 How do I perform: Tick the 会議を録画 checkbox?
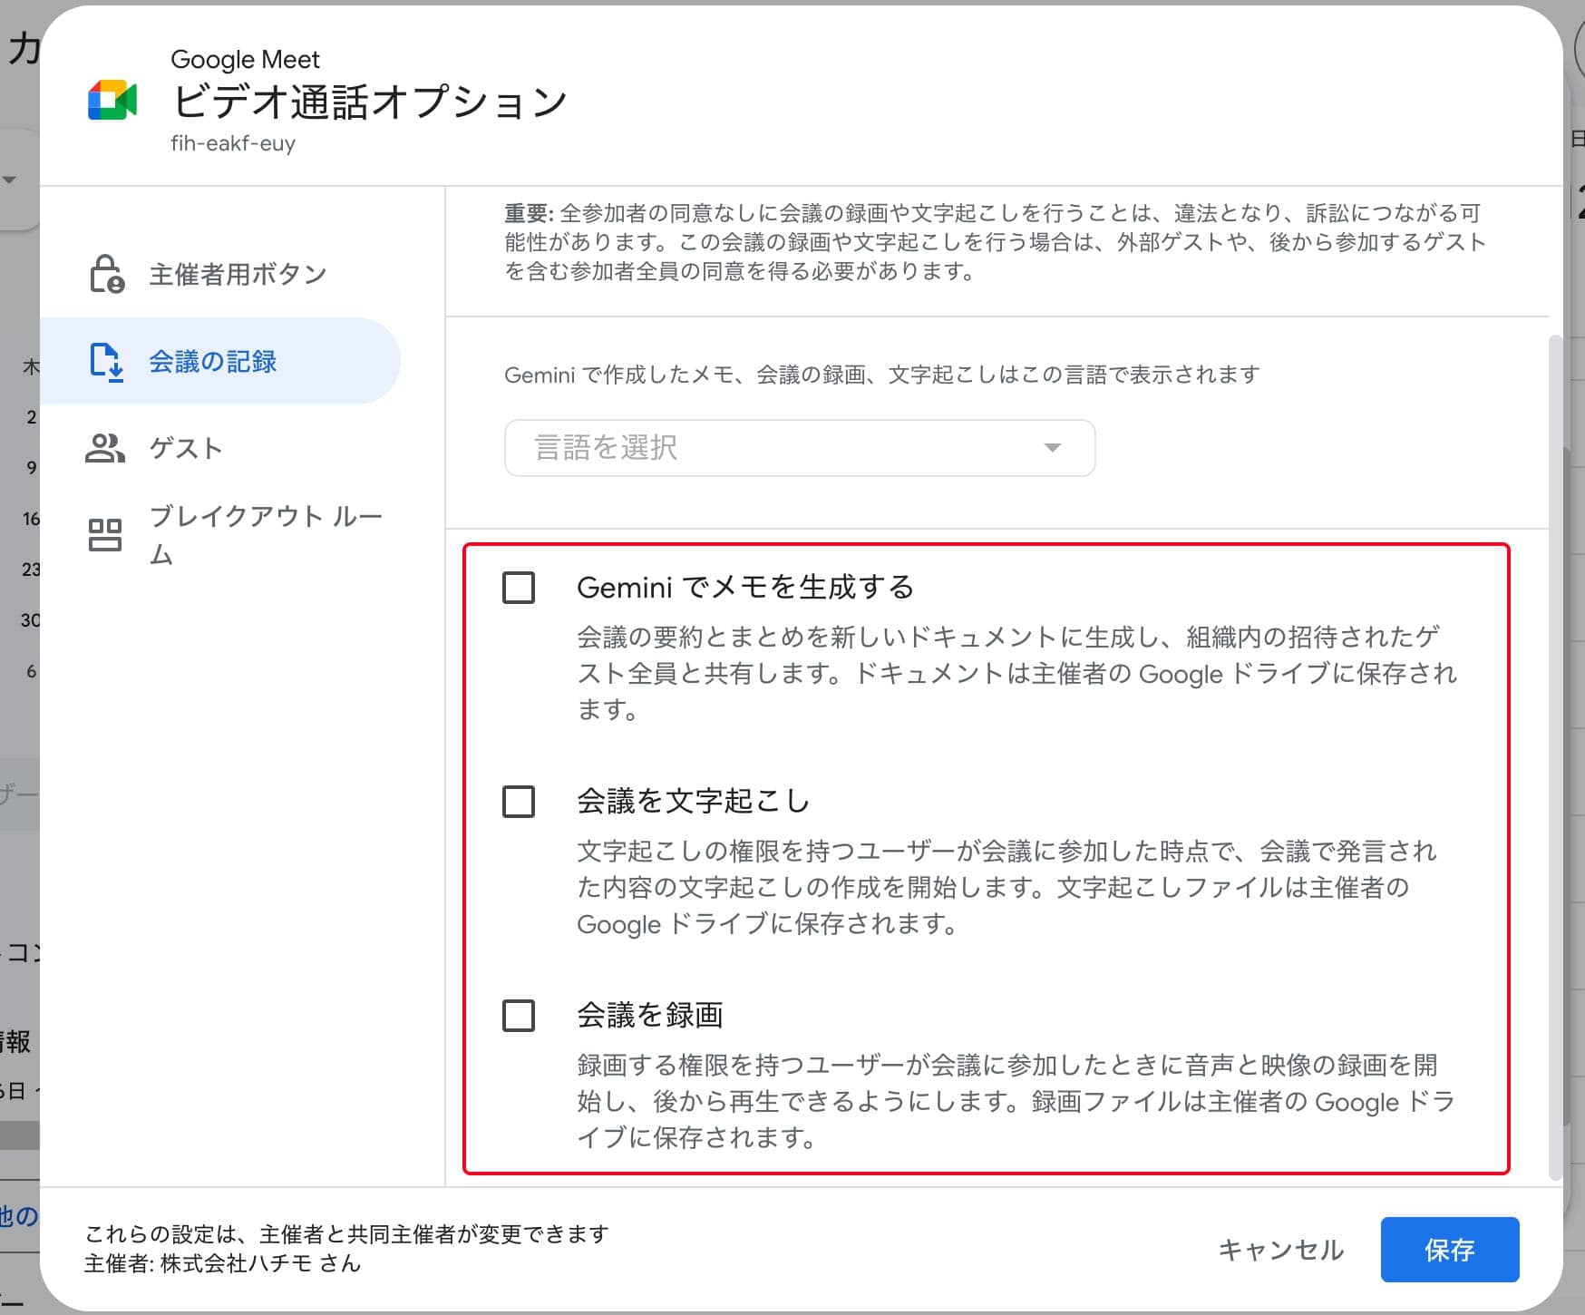519,1016
